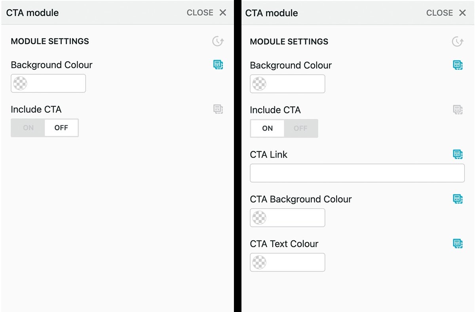Open CTA Text Colour swatch
Viewport: 475px width, 312px height.
pos(287,262)
